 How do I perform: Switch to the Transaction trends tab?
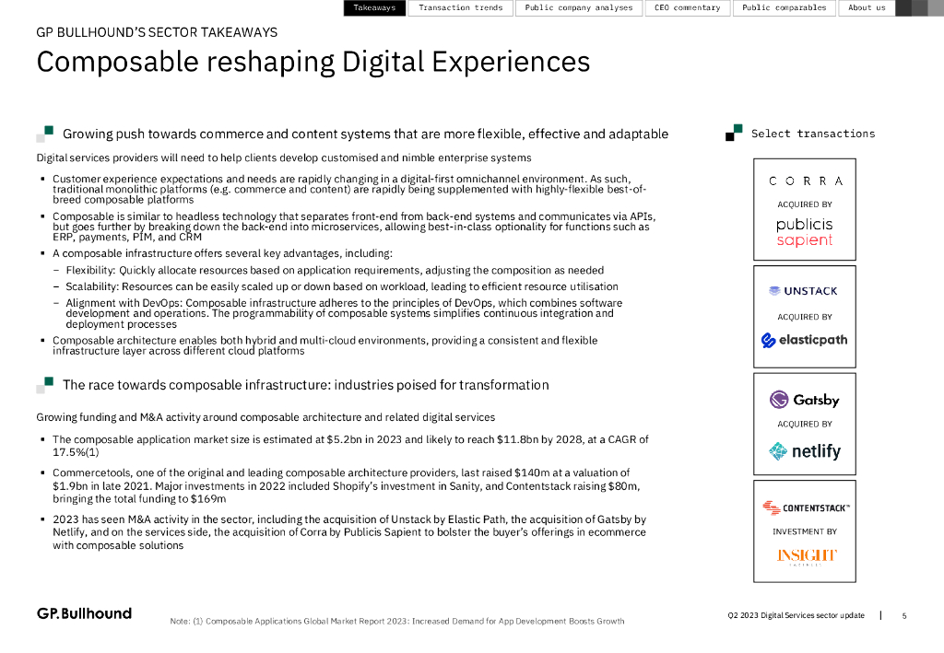click(460, 8)
